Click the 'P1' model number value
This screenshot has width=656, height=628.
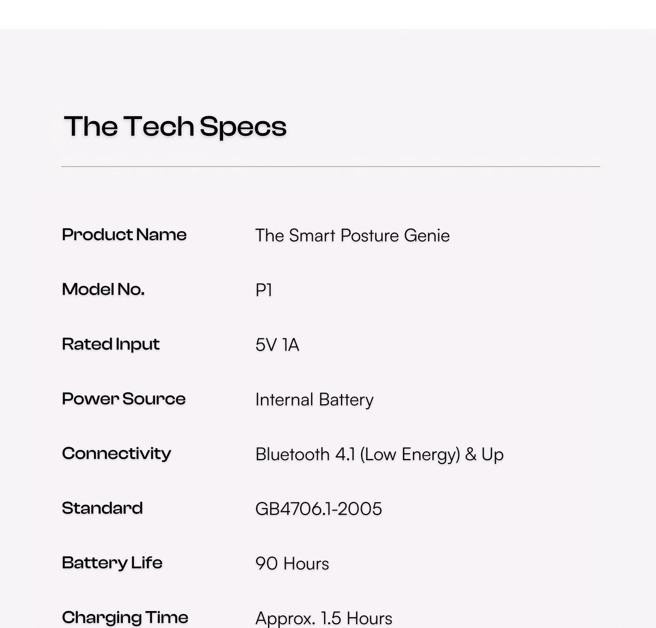coord(264,290)
